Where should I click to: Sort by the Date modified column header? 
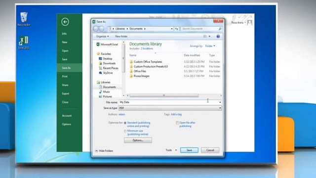(x=192, y=55)
